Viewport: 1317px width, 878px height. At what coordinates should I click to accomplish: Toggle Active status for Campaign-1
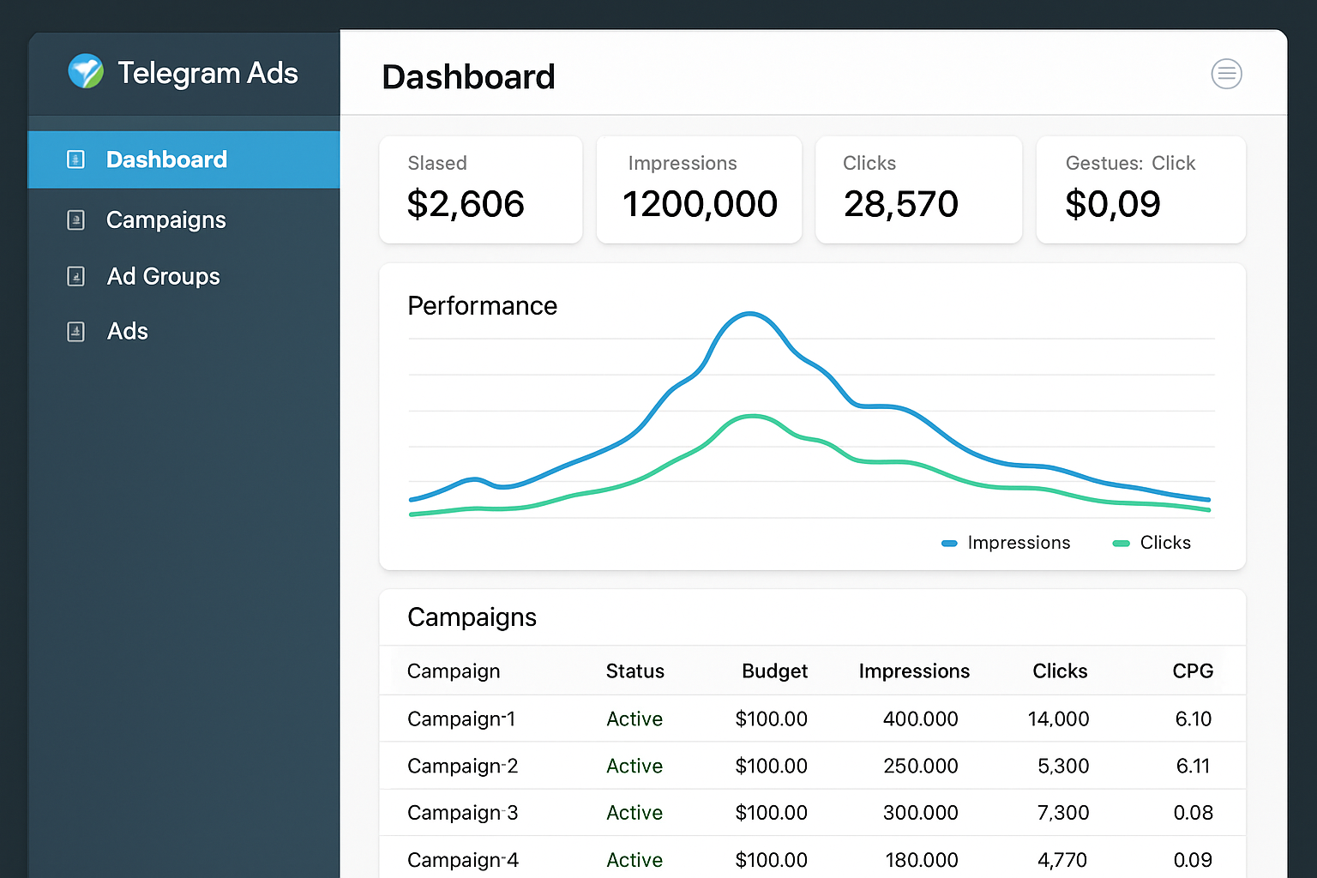point(634,719)
